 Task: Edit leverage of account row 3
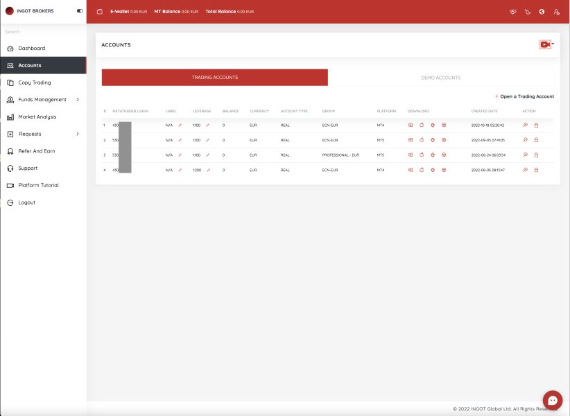207,155
